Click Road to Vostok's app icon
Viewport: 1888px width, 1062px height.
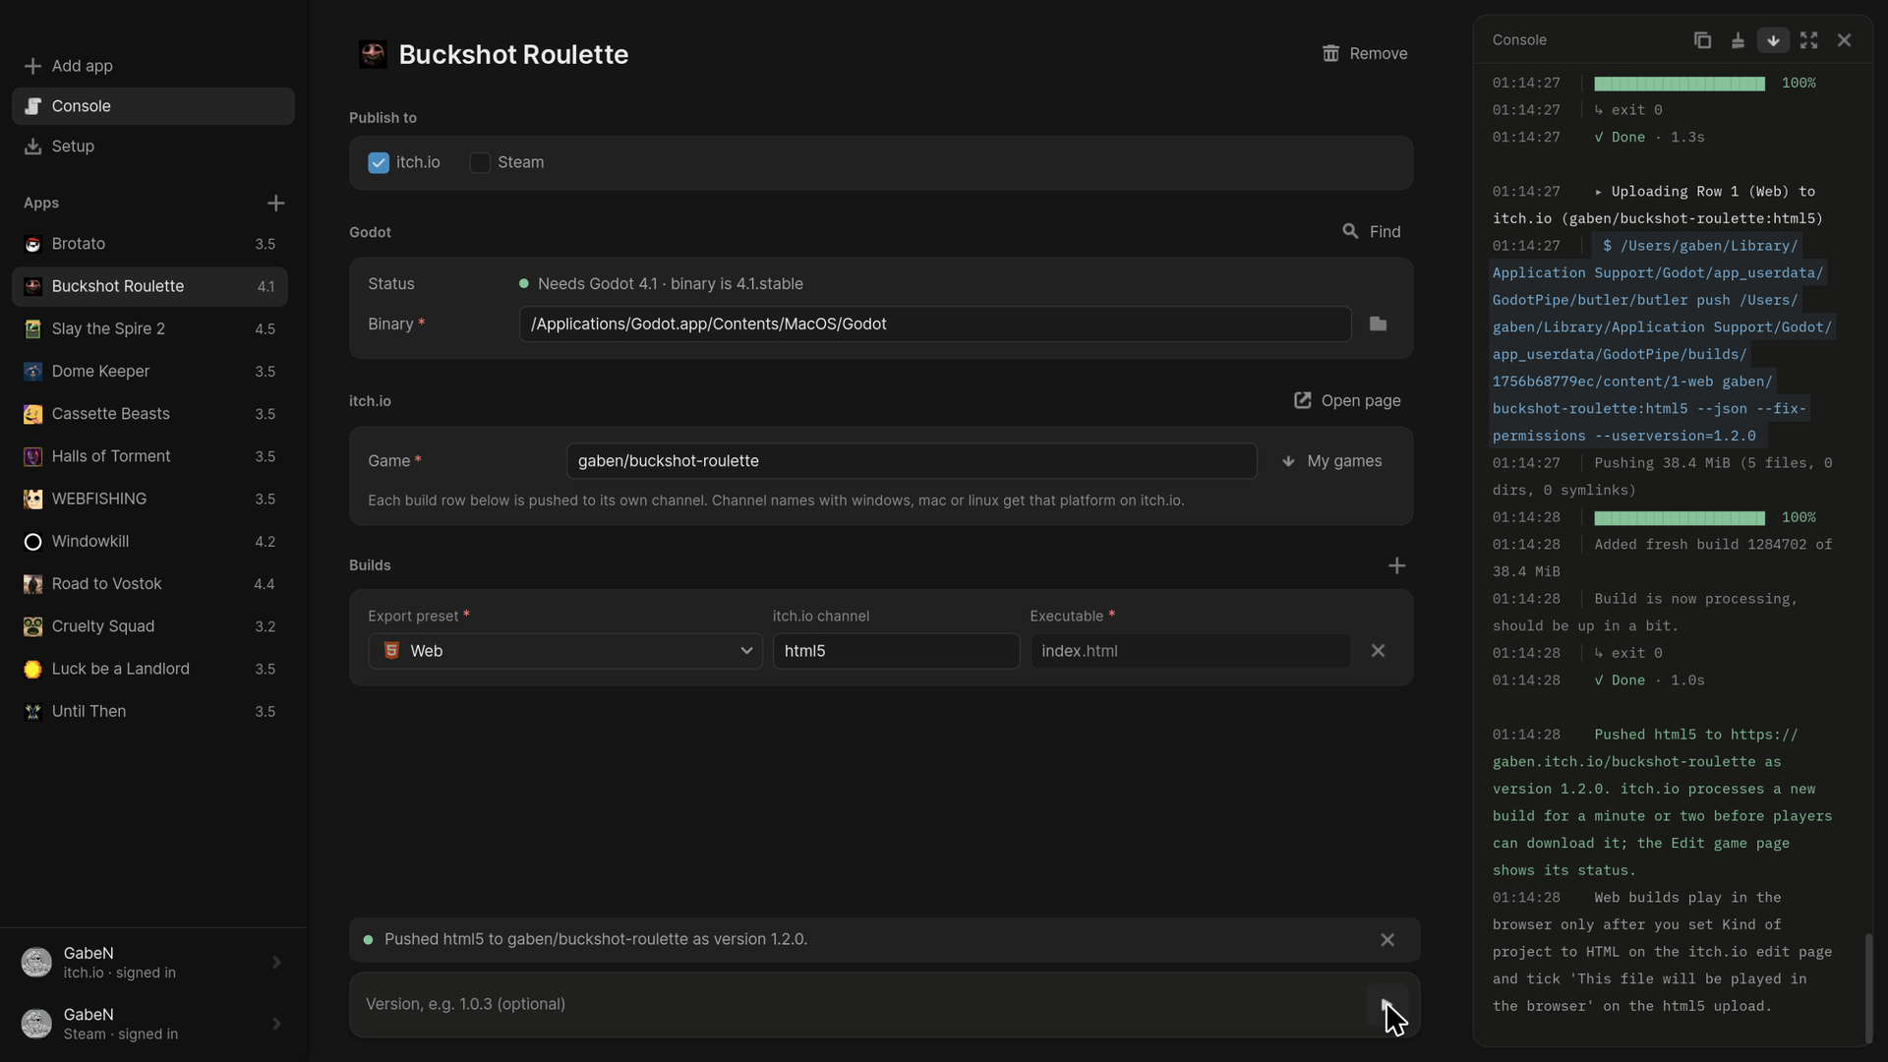[x=32, y=584]
